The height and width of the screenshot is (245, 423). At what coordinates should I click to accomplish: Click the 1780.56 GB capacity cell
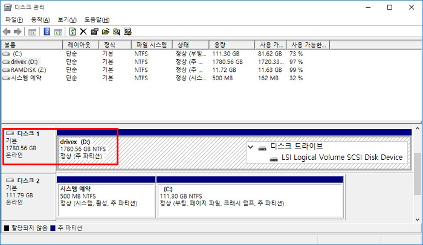(227, 62)
